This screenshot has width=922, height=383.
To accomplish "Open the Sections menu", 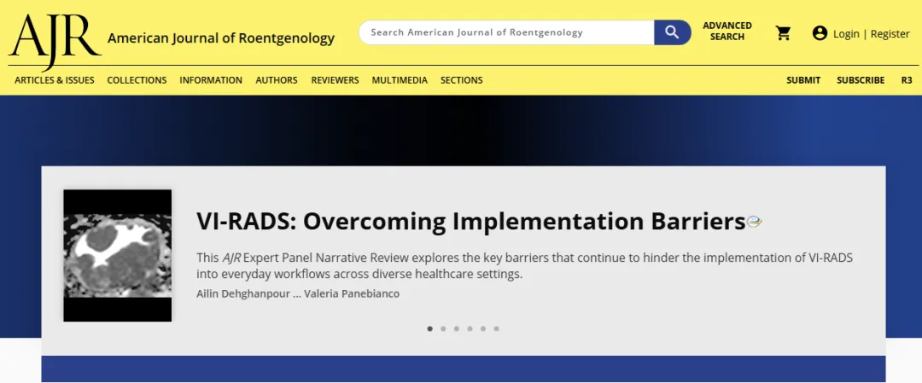I will (x=462, y=80).
